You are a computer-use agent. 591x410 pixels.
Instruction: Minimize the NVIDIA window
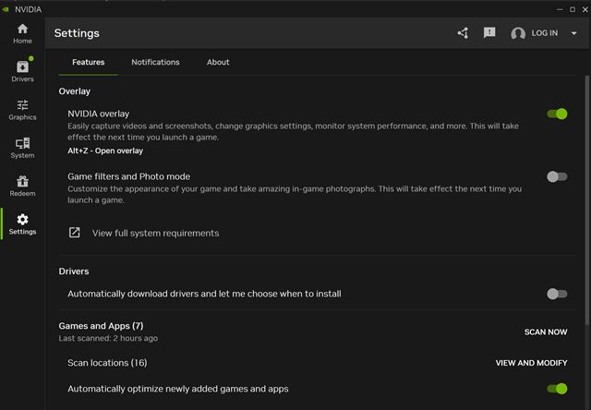[560, 9]
